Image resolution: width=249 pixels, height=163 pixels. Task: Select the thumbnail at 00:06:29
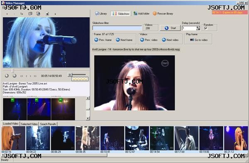[x=63, y=138]
